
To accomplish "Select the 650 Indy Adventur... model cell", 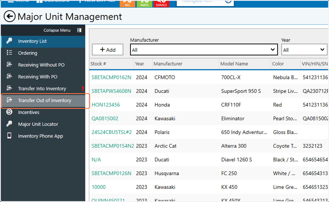I will point(244,132).
